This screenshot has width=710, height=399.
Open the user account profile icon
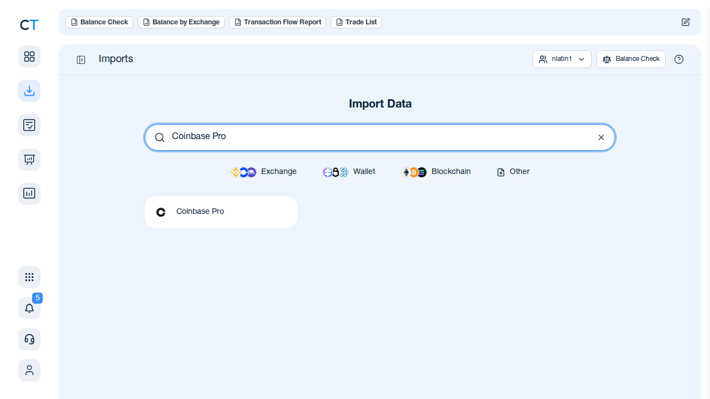29,370
